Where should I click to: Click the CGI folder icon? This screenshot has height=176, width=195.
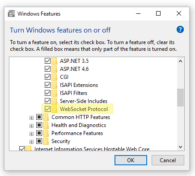(55, 77)
